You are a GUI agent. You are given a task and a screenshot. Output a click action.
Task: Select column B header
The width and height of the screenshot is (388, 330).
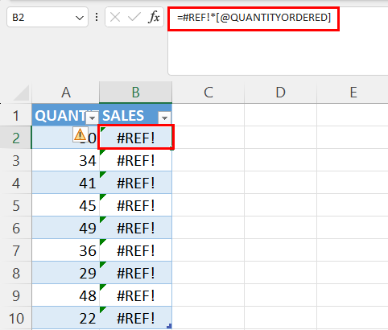point(136,93)
